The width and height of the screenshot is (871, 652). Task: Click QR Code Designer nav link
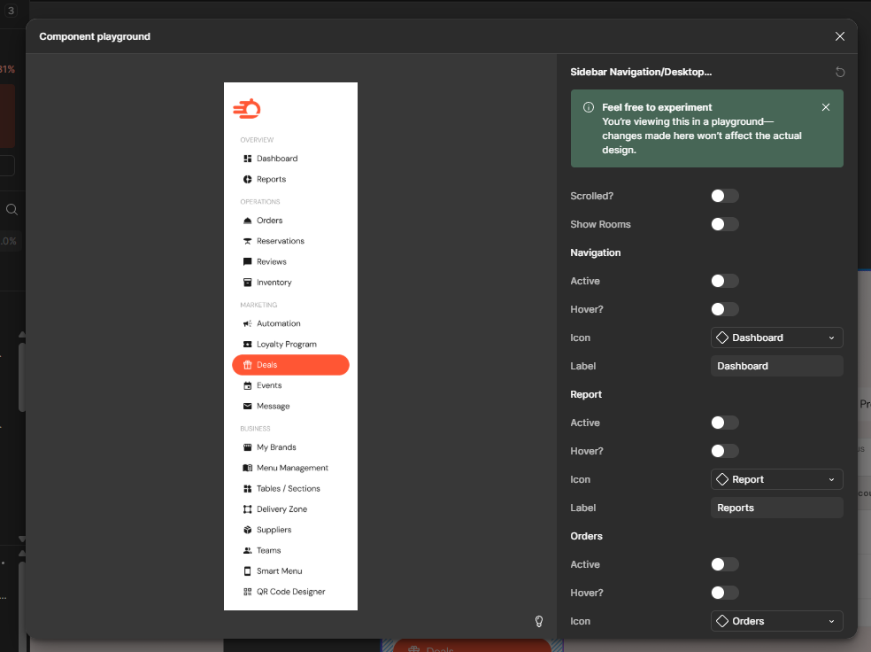290,592
